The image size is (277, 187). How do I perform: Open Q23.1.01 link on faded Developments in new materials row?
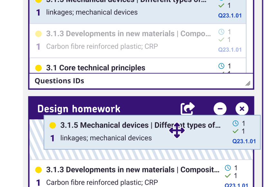230,50
